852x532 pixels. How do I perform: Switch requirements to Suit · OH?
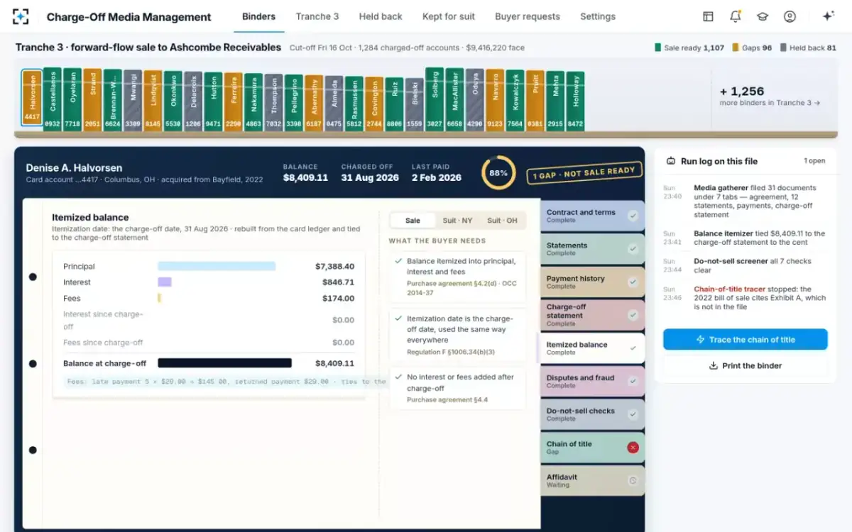[x=502, y=221]
